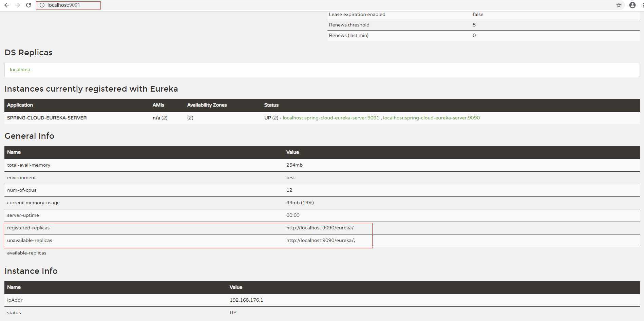Click the browser back arrow
This screenshot has width=644, height=321.
tap(7, 5)
